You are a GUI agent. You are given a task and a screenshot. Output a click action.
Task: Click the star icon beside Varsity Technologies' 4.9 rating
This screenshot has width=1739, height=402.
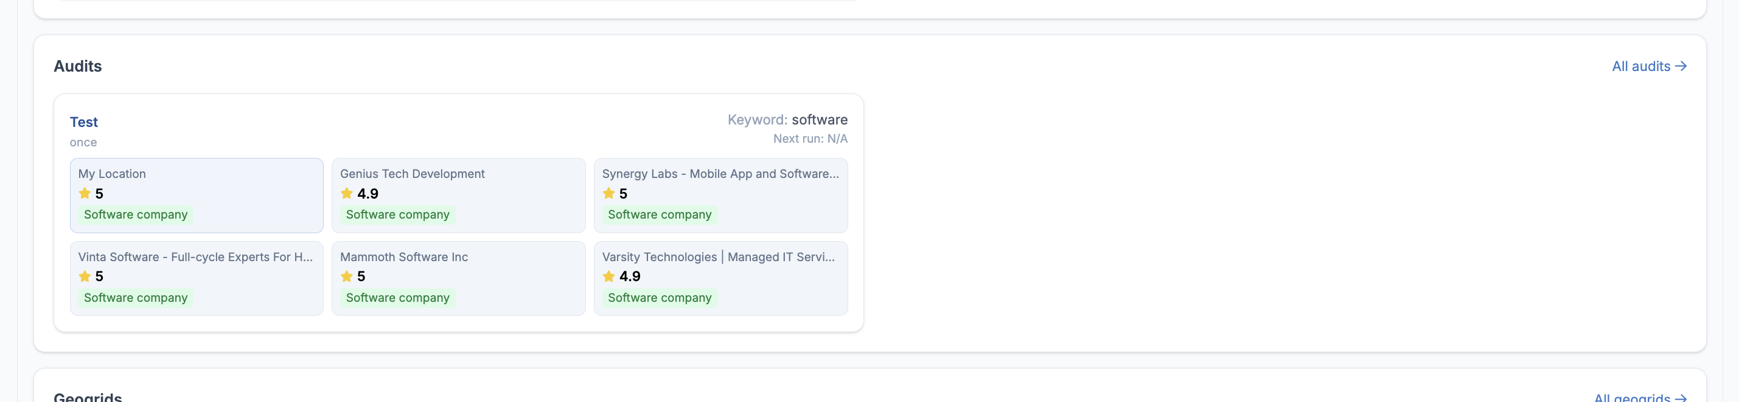point(608,277)
